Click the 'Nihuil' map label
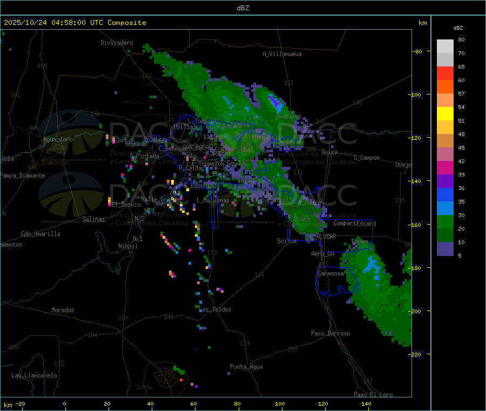 128,246
